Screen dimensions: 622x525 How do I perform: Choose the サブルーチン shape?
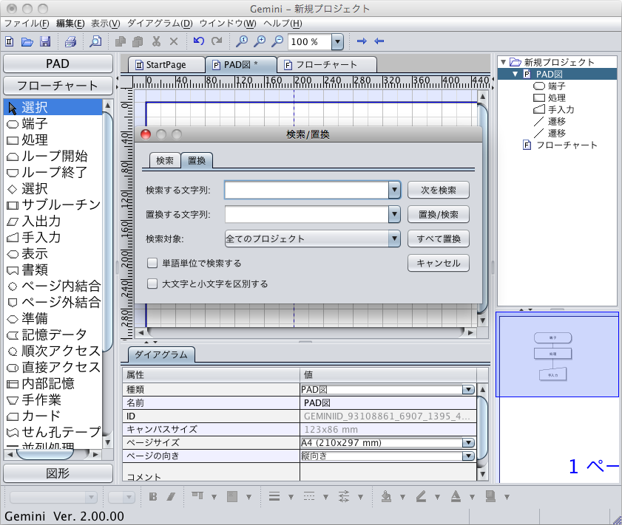[53, 205]
